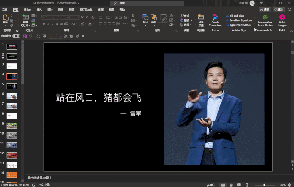This screenshot has width=294, height=187.
Task: Increase list indent level
Action: 121,17
